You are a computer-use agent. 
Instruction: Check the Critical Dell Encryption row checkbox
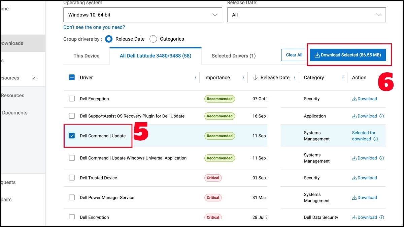pyautogui.click(x=72, y=217)
